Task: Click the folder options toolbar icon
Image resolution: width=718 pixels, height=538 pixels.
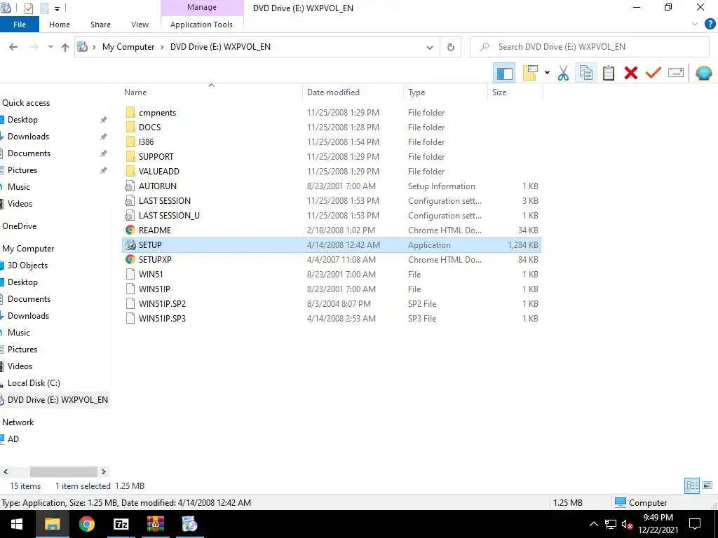Action: (530, 73)
